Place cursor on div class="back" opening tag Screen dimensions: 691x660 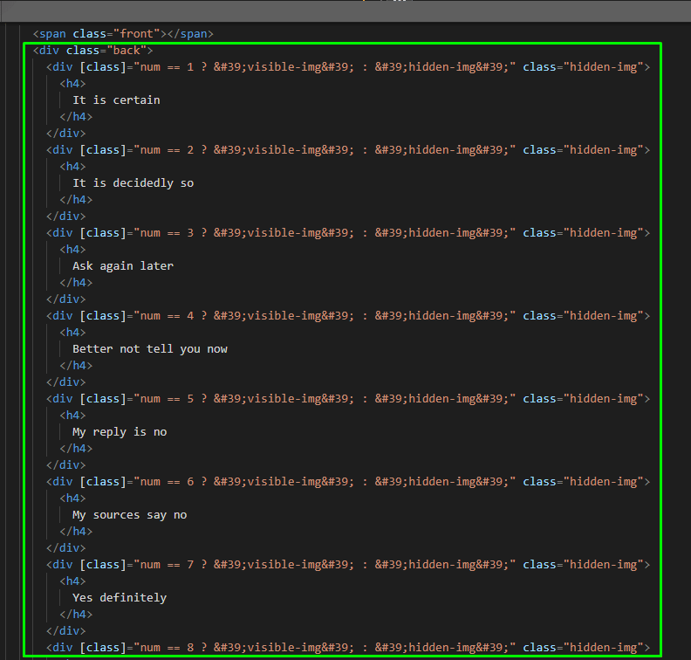pos(92,51)
